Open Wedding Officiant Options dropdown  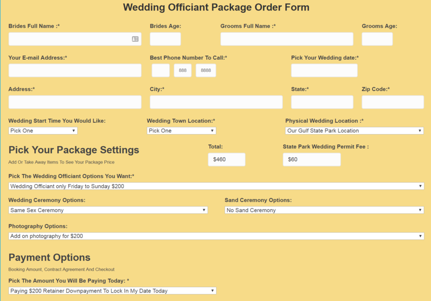point(216,186)
